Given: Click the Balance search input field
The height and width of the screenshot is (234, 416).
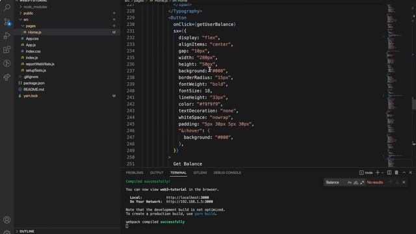Looking at the screenshot, I should tap(335, 183).
